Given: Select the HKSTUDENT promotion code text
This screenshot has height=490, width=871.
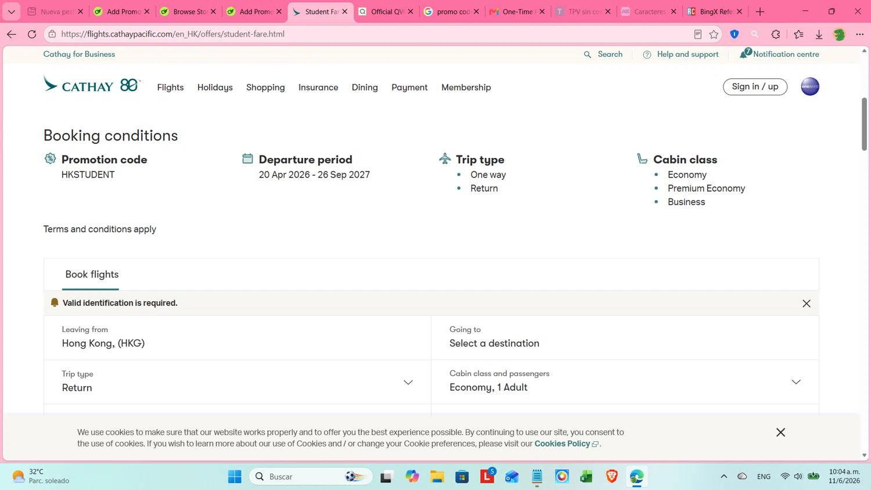Looking at the screenshot, I should point(88,175).
